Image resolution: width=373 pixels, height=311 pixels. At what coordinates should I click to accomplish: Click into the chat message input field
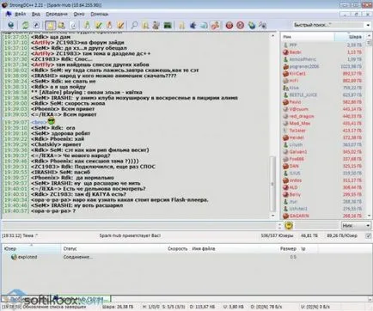(x=139, y=225)
